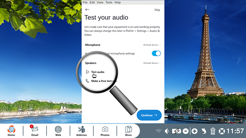Click the Test audio label
This screenshot has width=246, height=138.
click(x=98, y=72)
